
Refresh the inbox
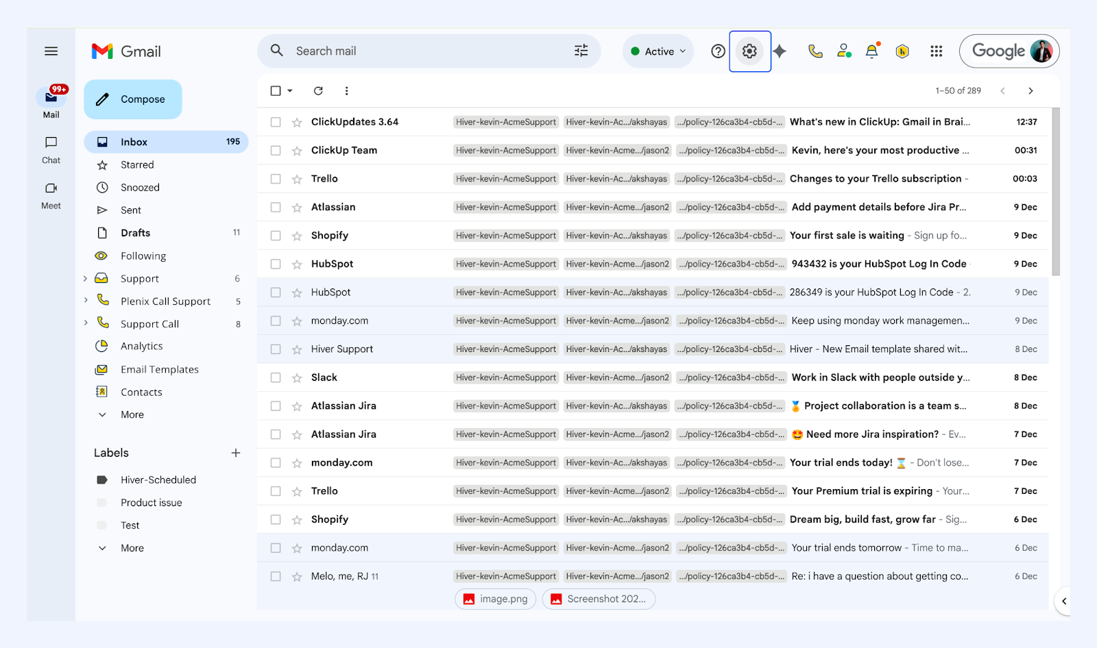click(x=318, y=90)
